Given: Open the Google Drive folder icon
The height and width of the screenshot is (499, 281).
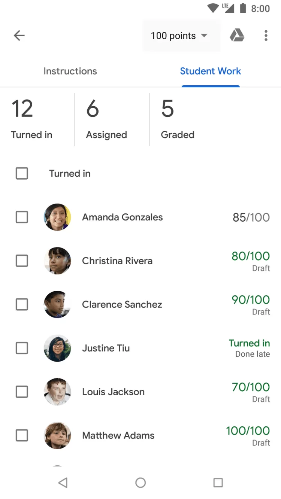Looking at the screenshot, I should click(x=237, y=36).
